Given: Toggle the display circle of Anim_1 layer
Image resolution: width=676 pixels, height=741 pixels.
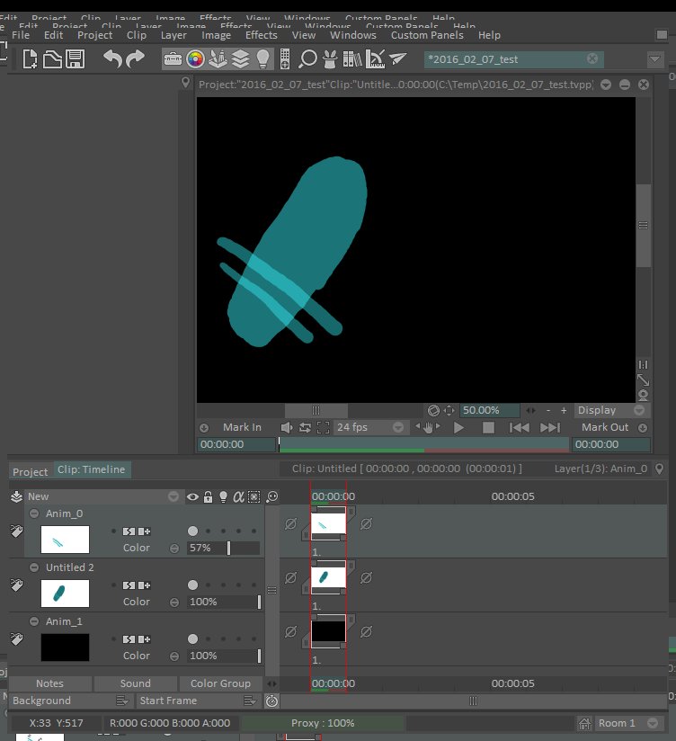Looking at the screenshot, I should 192,638.
